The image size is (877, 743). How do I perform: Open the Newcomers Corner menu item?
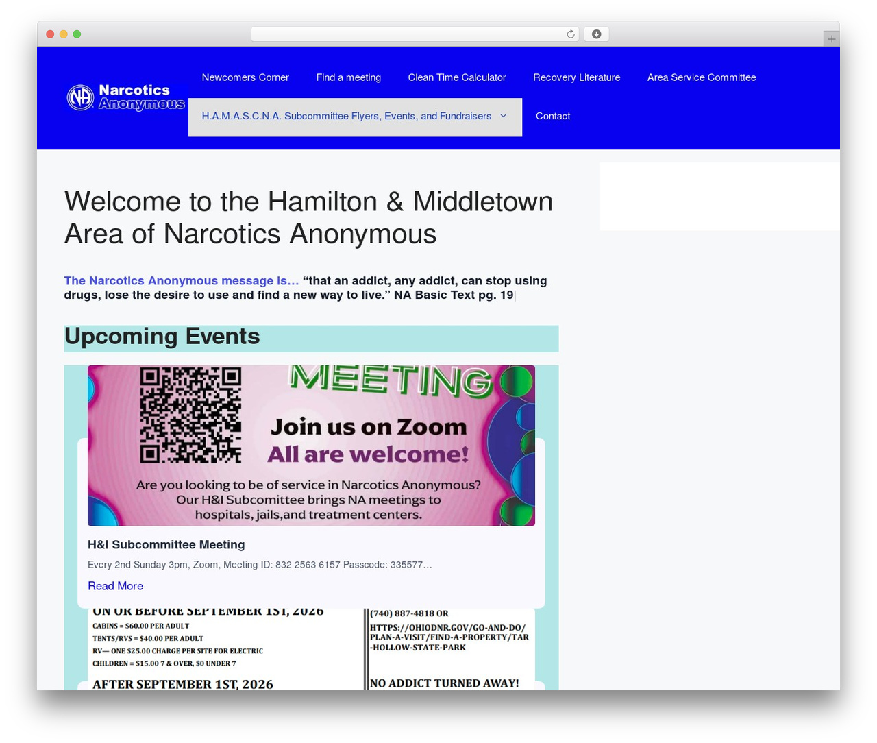(245, 77)
